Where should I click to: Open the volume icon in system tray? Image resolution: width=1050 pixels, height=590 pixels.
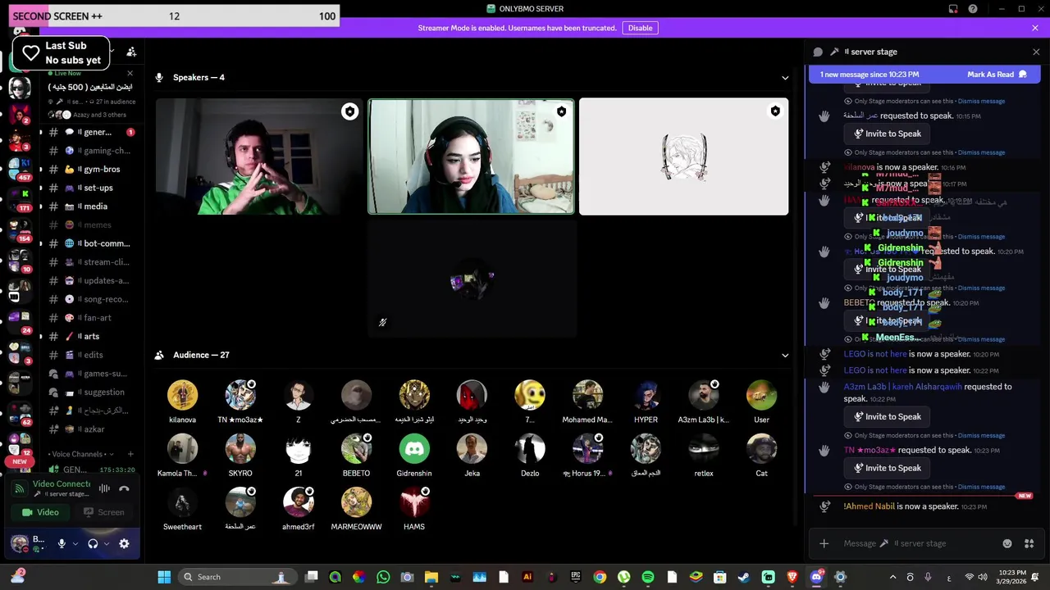983,577
